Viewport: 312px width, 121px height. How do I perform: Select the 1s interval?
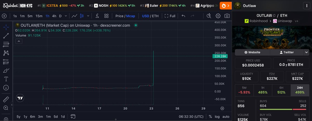[x=15, y=16]
